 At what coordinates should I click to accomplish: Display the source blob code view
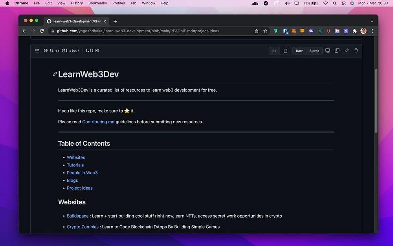coord(274,51)
